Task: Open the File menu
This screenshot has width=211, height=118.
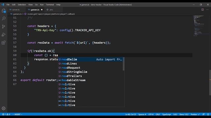Action: point(8,5)
